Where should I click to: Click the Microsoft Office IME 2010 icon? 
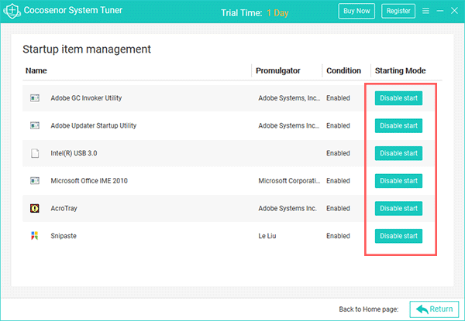pyautogui.click(x=35, y=180)
